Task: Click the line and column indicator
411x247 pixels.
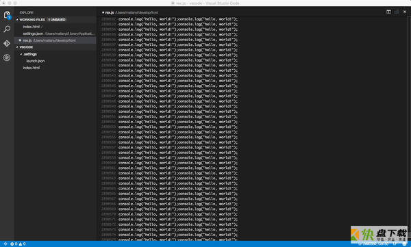Action: coord(373,244)
